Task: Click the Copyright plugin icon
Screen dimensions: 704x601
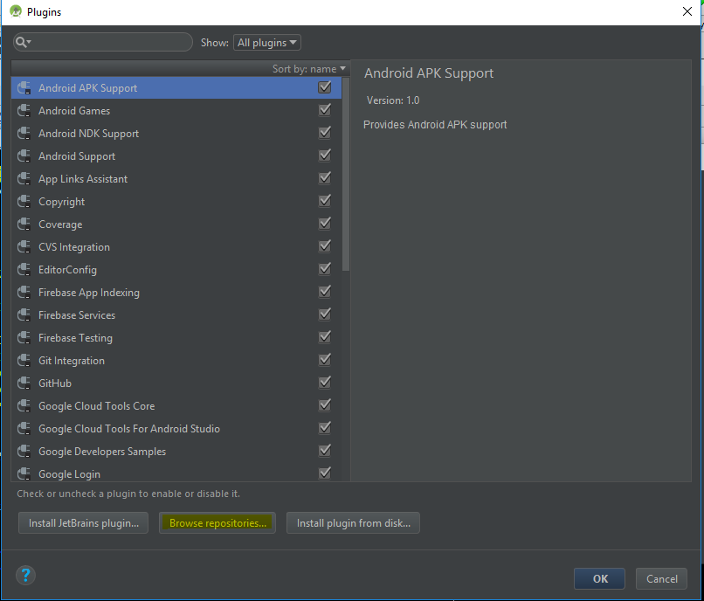Action: click(24, 202)
